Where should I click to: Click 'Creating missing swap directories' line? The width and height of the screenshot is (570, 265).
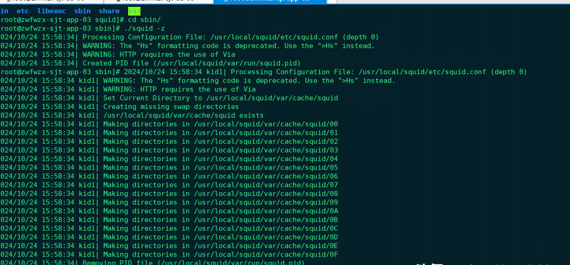point(120,107)
